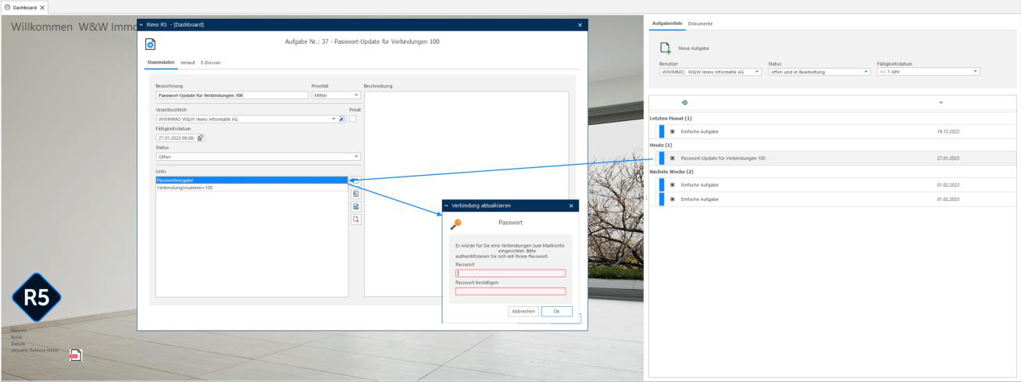The height and width of the screenshot is (382, 1021).
Task: Open the Status filter dropdown in Aufgabenliste
Action: (866, 72)
